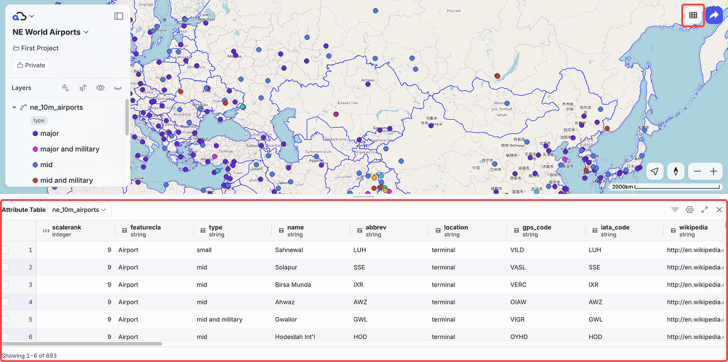Expand attribute table to fullscreen
Image resolution: width=728 pixels, height=362 pixels.
tap(704, 209)
